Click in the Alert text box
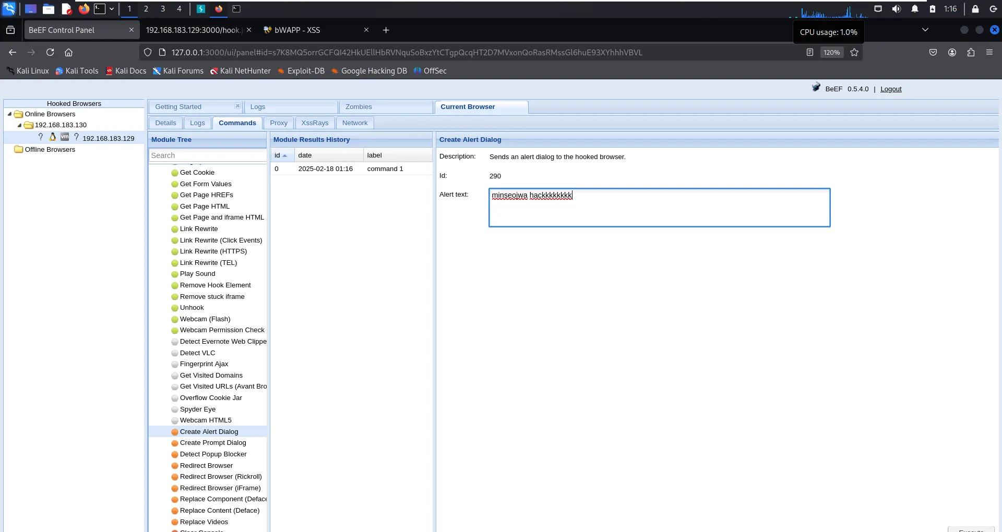 tap(659, 208)
